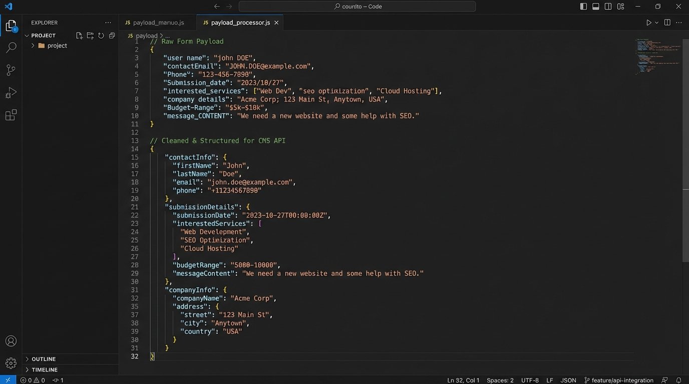Click the command center search box
The height and width of the screenshot is (384, 689).
357,6
